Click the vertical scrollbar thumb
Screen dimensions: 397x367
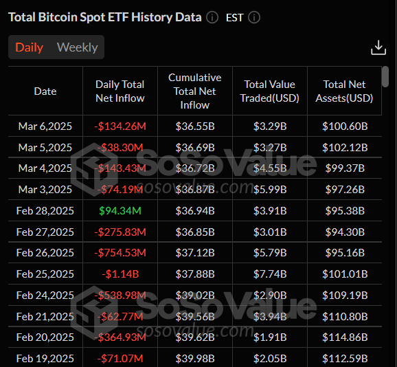coord(385,77)
